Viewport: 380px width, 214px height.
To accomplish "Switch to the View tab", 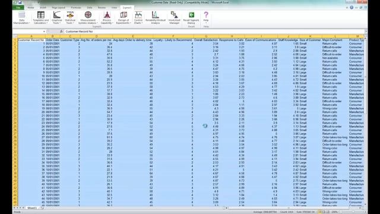I will click(x=114, y=8).
